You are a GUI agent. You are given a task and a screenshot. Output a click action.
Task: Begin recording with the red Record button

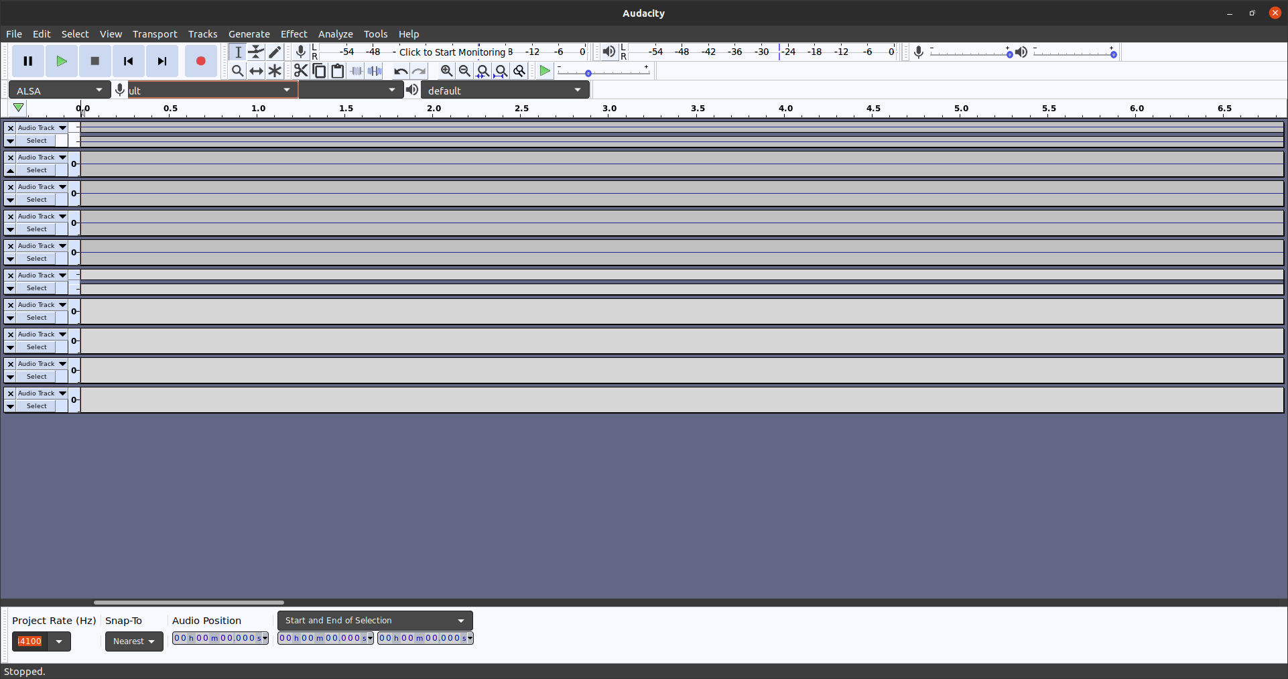[200, 61]
